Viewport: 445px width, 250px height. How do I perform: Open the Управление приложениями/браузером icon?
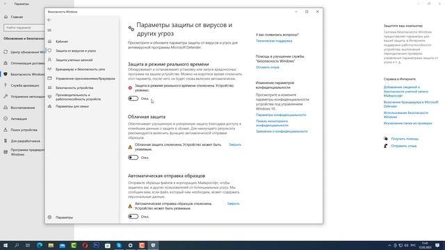click(49, 78)
